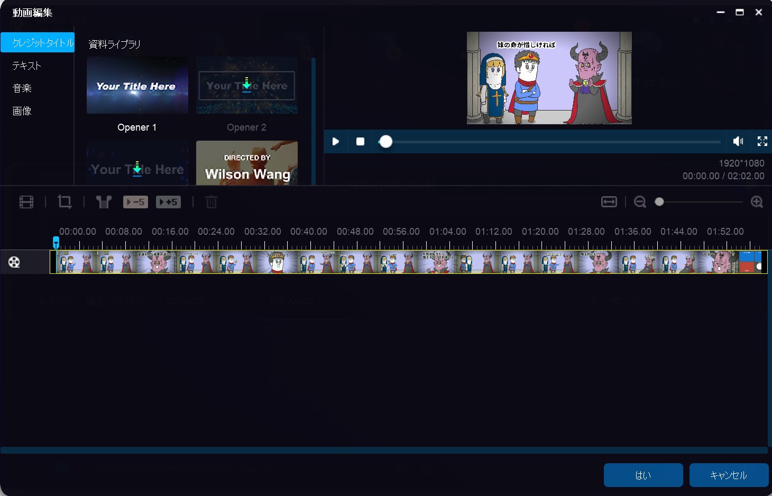Image resolution: width=772 pixels, height=496 pixels.
Task: Select the 画像 tab
Action: pyautogui.click(x=22, y=111)
